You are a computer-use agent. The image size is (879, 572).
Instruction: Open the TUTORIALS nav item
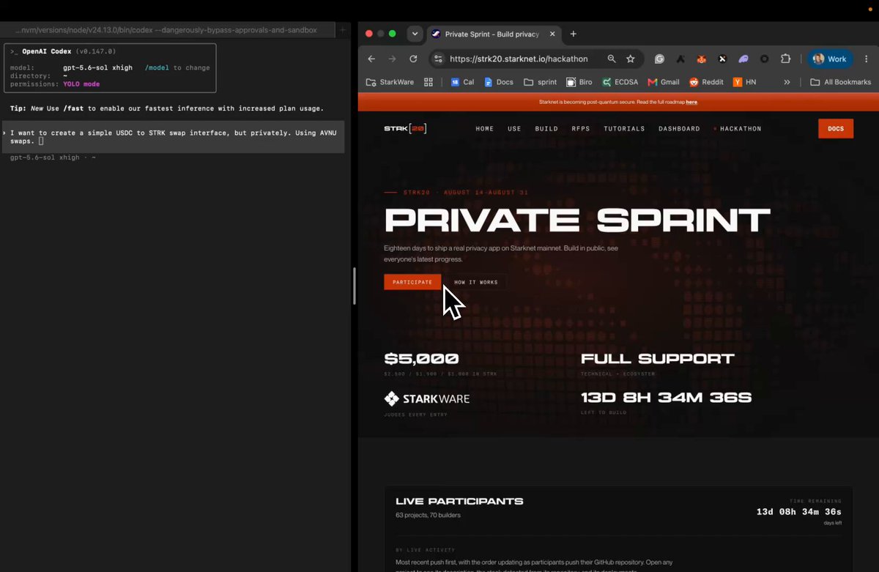click(x=624, y=129)
